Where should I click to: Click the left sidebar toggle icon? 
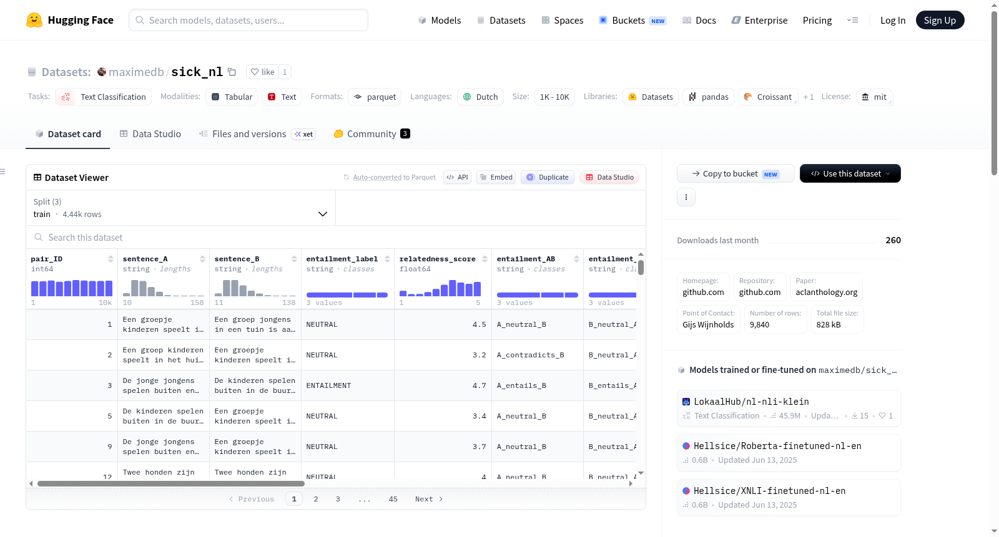click(x=2, y=172)
